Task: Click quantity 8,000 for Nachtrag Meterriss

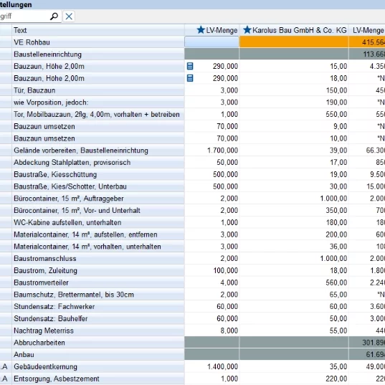Action: (x=229, y=331)
